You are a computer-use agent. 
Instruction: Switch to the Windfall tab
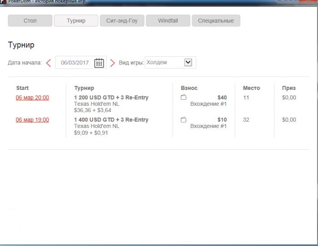(x=168, y=20)
